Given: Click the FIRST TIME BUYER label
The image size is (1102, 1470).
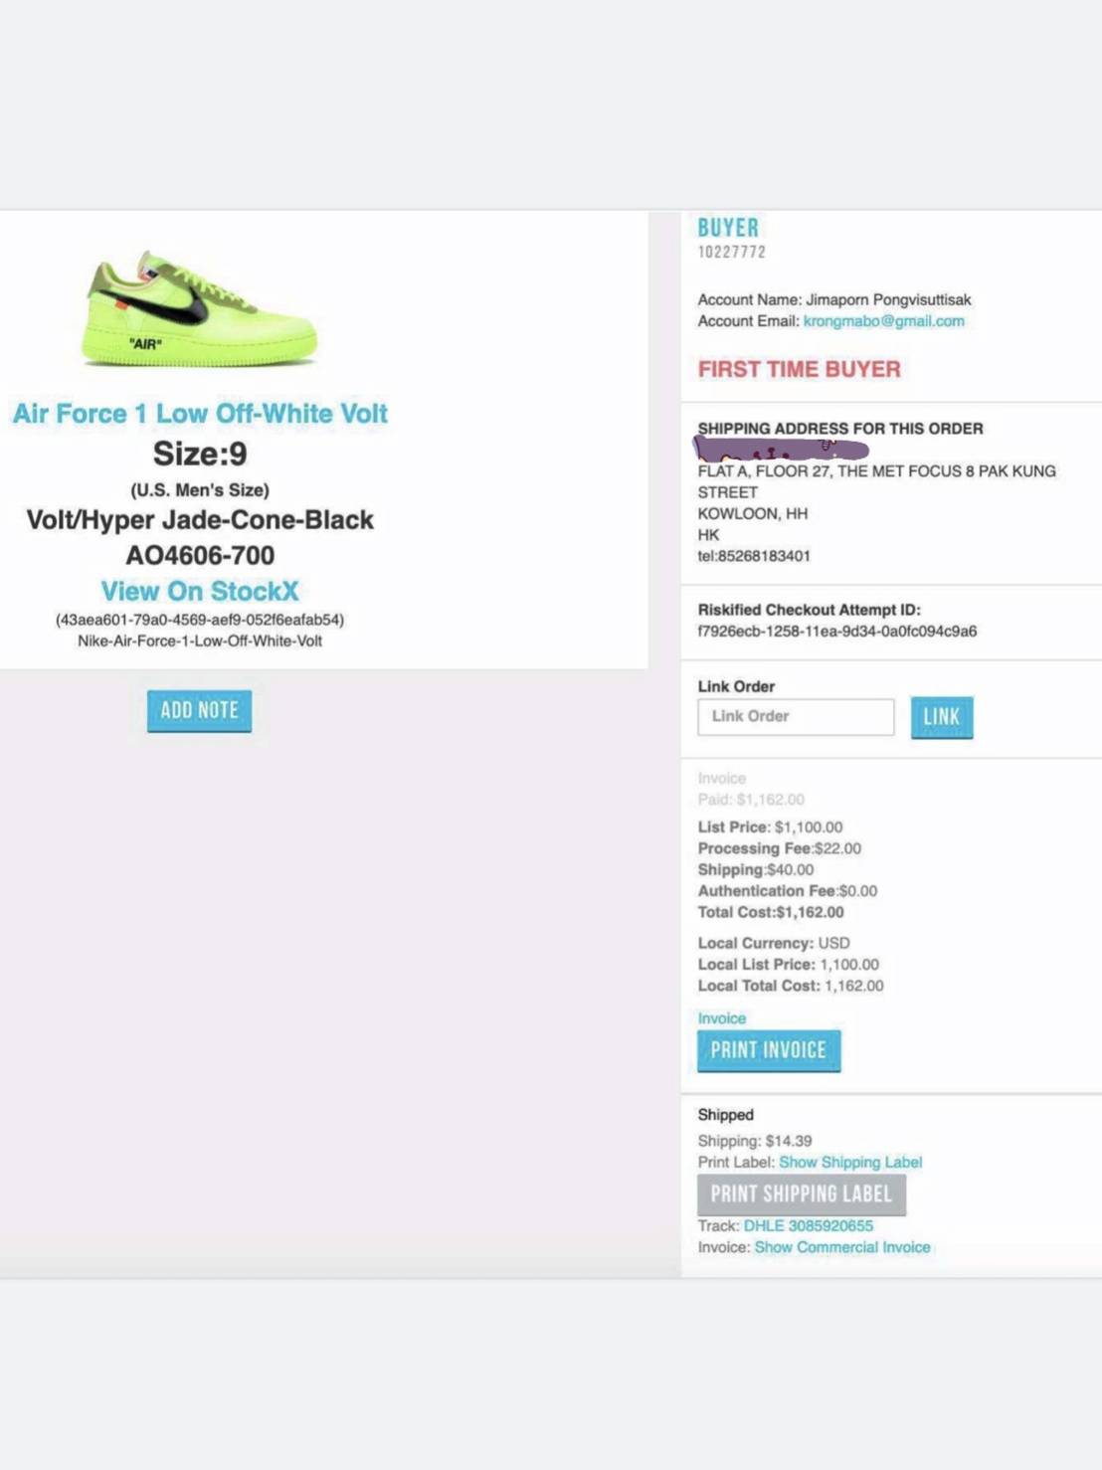Looking at the screenshot, I should (x=799, y=369).
